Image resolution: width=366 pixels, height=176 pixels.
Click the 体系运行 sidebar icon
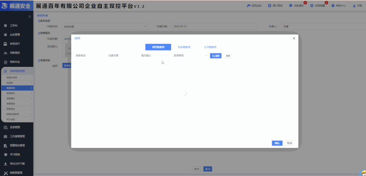click(5, 44)
